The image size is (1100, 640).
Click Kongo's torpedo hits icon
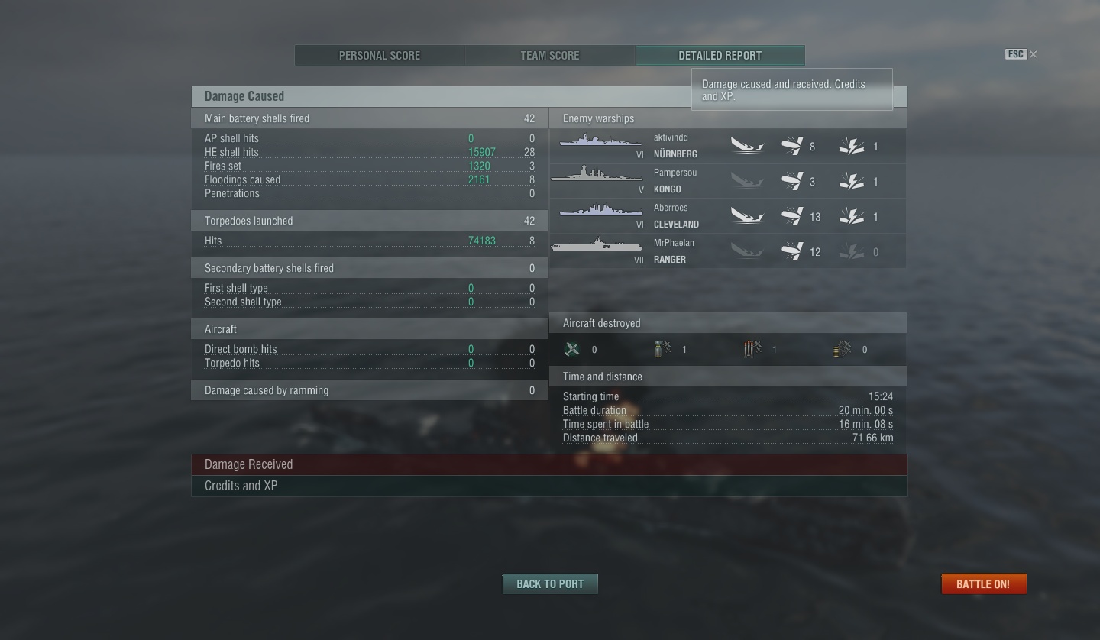792,181
